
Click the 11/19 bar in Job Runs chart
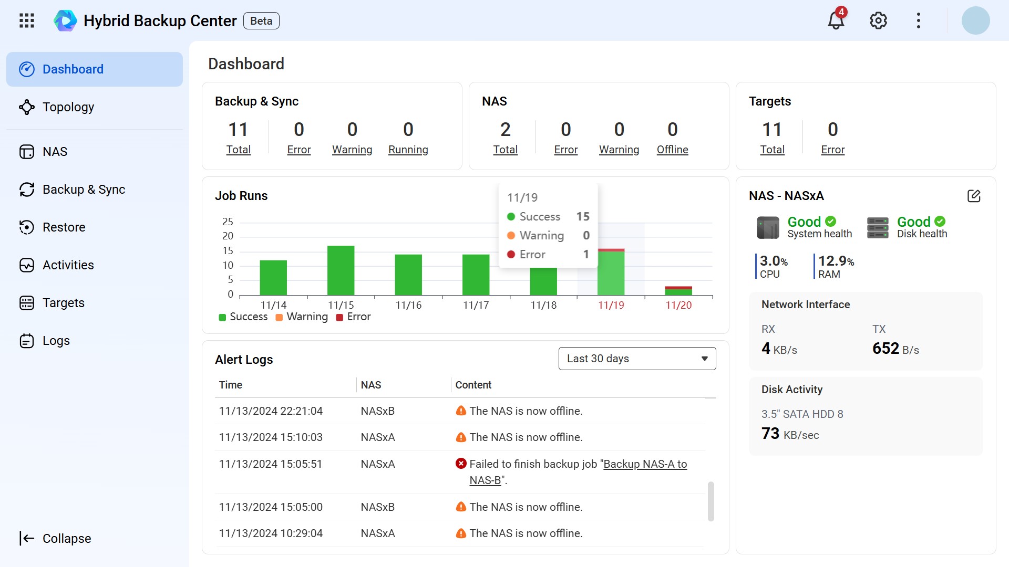[611, 272]
